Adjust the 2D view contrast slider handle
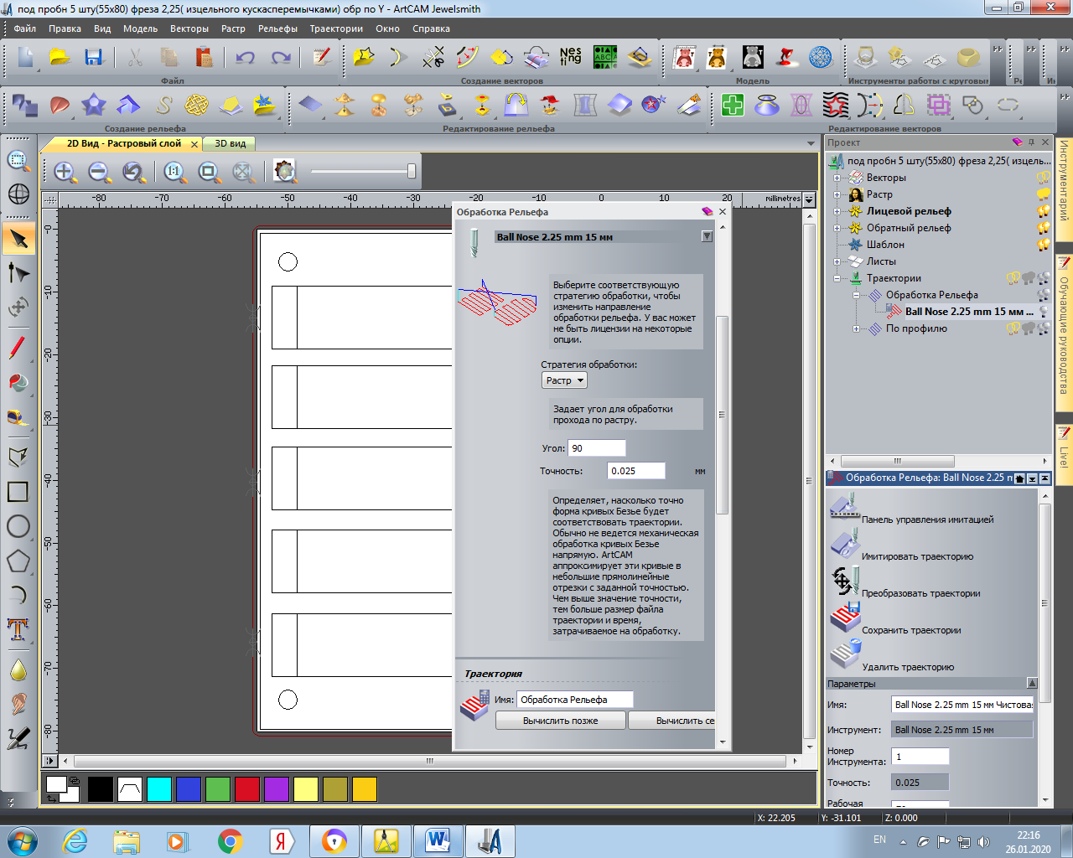 (x=412, y=171)
